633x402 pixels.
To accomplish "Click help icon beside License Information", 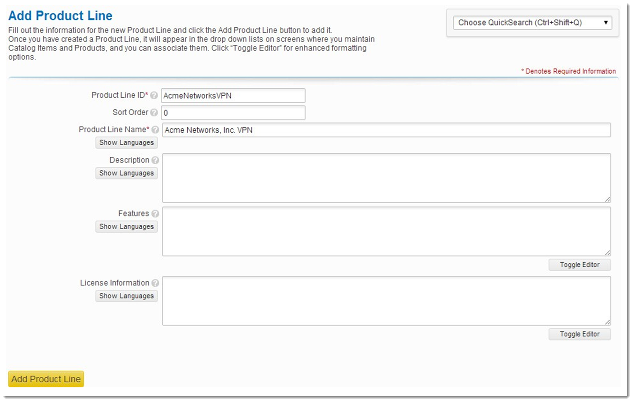I will tap(155, 283).
